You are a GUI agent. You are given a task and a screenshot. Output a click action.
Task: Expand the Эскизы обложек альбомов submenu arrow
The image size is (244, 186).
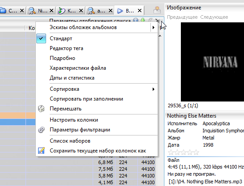pyautogui.click(x=154, y=28)
